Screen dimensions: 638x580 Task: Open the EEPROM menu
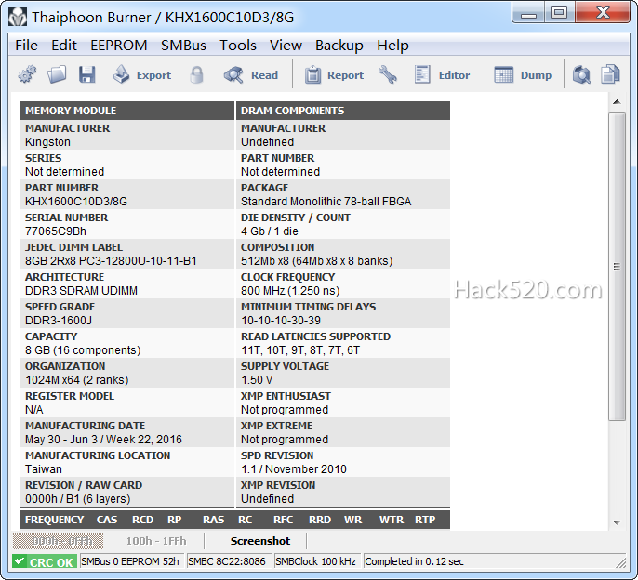[x=119, y=46]
